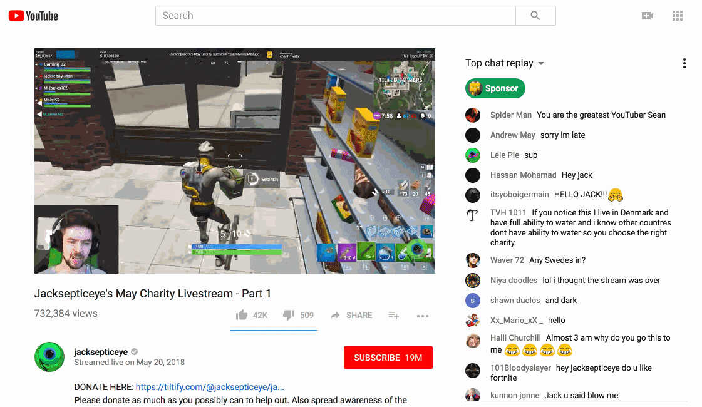Viewport: 702px width, 407px height.
Task: Click Andrew May username in chat
Action: [513, 135]
